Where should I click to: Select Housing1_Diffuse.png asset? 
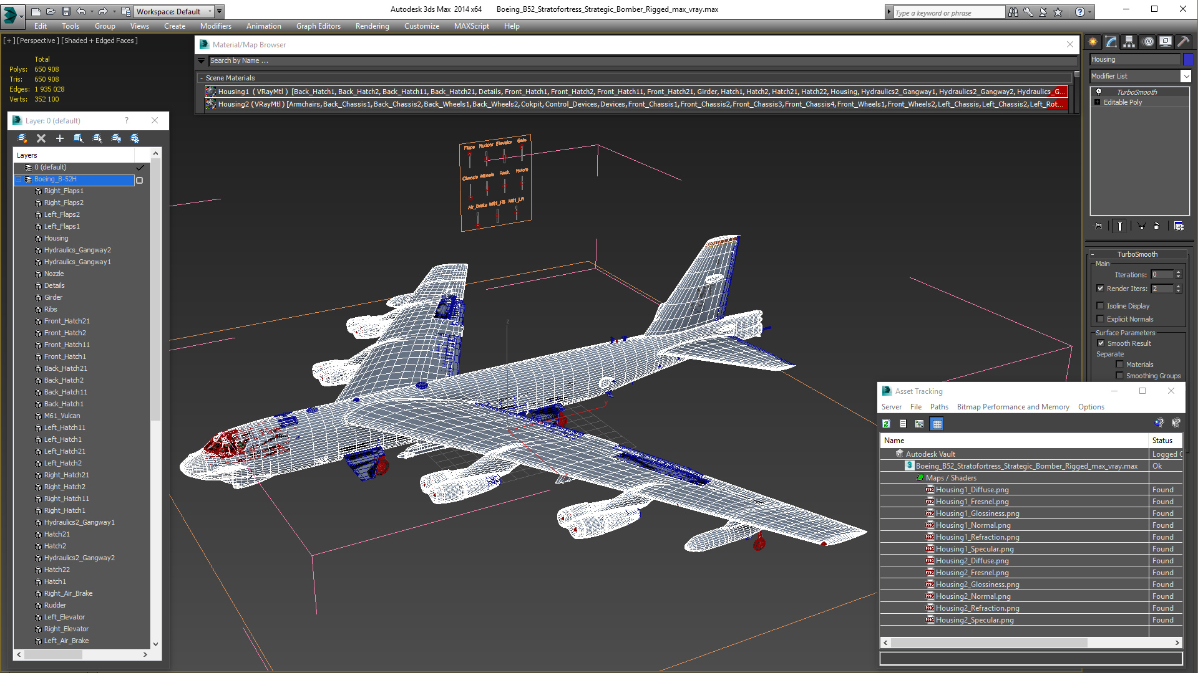(x=972, y=490)
